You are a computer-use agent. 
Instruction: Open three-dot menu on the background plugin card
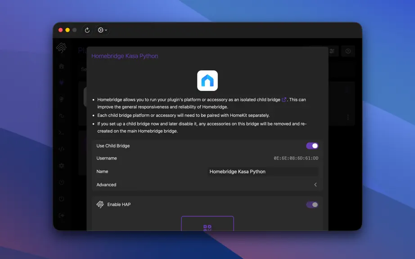click(348, 117)
